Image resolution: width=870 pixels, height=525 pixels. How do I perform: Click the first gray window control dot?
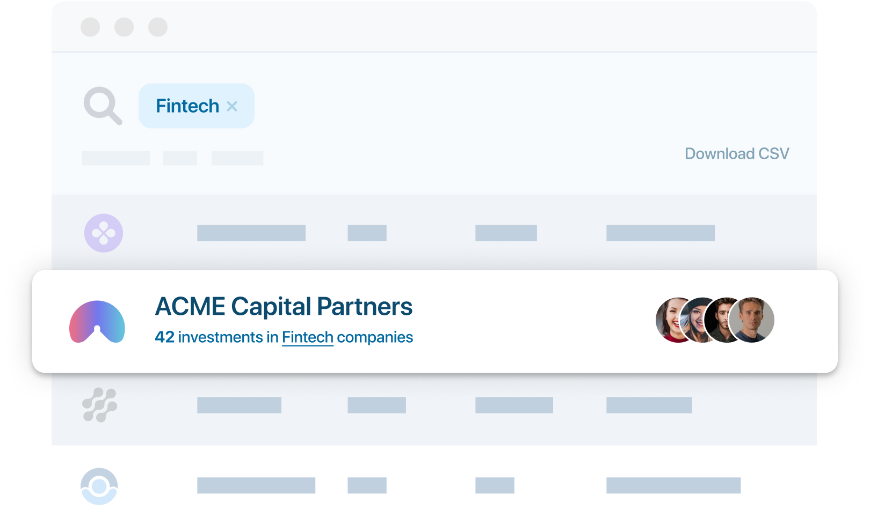click(x=90, y=27)
